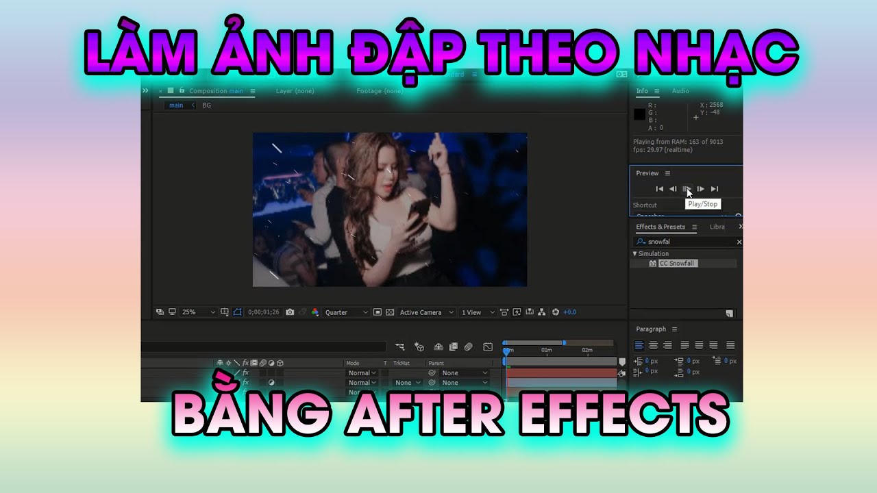Image resolution: width=877 pixels, height=493 pixels.
Task: Toggle mask and shape path visibility
Action: [x=237, y=312]
